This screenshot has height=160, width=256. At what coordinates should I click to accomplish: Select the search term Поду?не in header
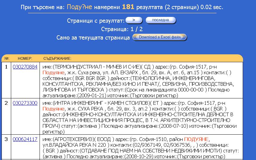[79, 7]
